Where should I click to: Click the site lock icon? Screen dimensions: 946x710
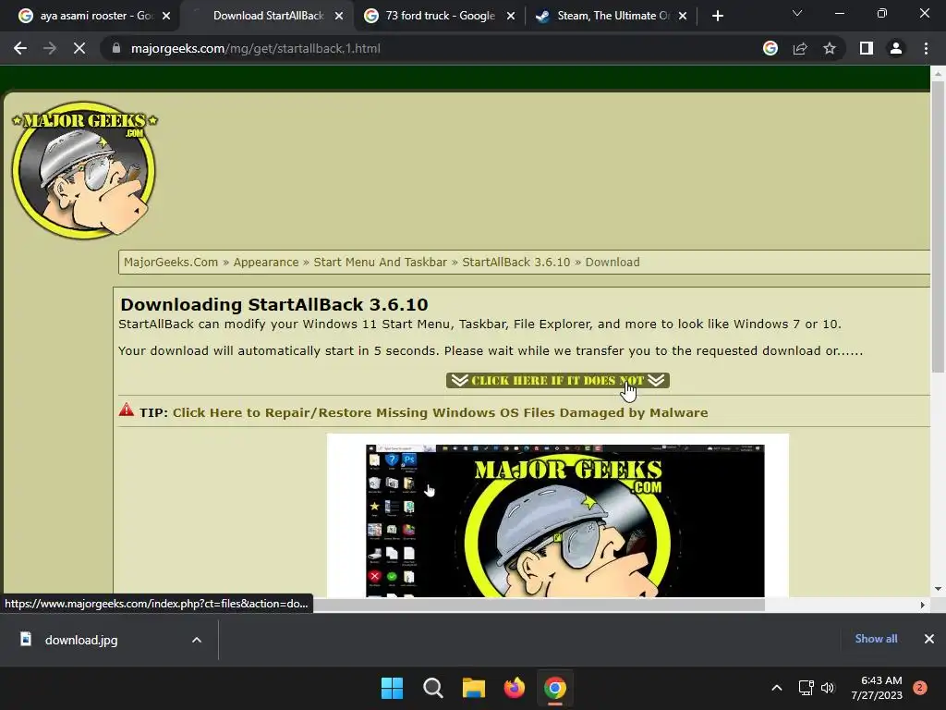(x=115, y=48)
